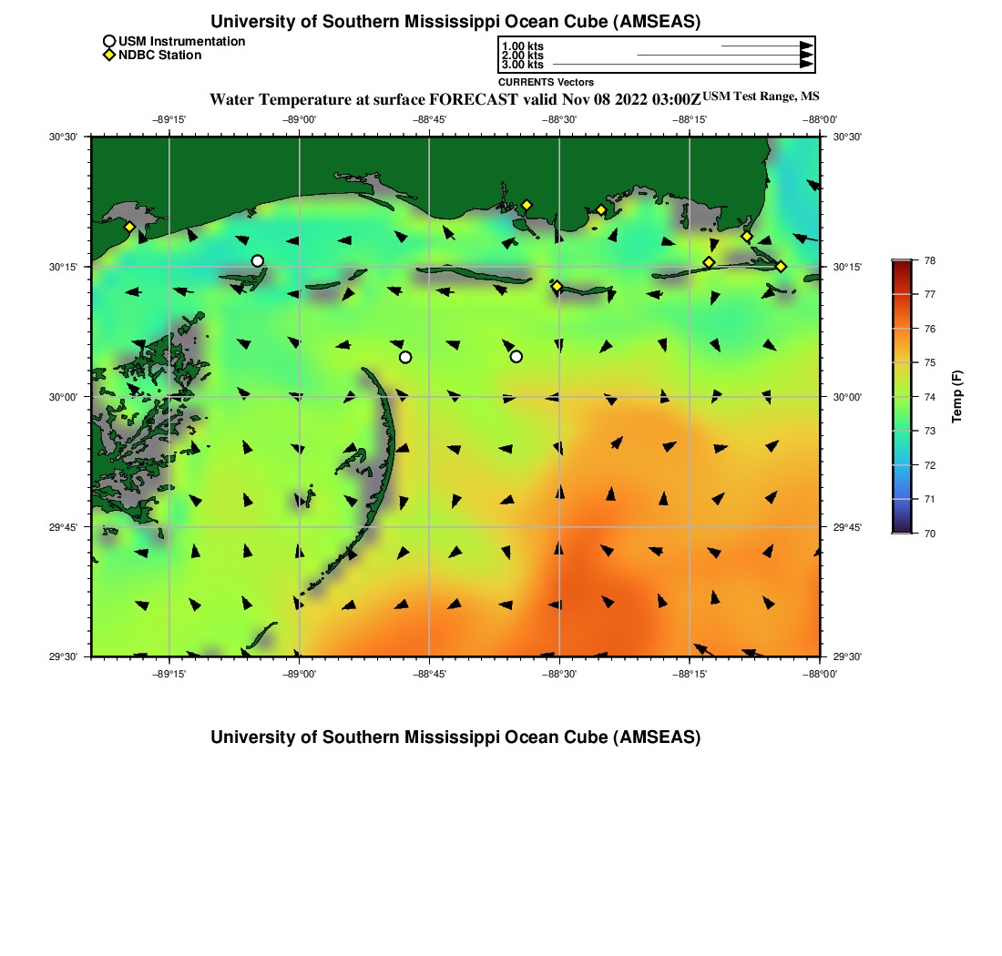Image resolution: width=1002 pixels, height=956 pixels.
Task: Select the 72 degree colorbar tick label
Action: tap(930, 465)
